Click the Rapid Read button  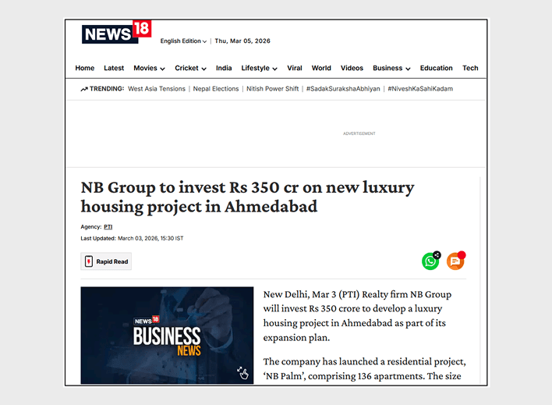pyautogui.click(x=106, y=261)
